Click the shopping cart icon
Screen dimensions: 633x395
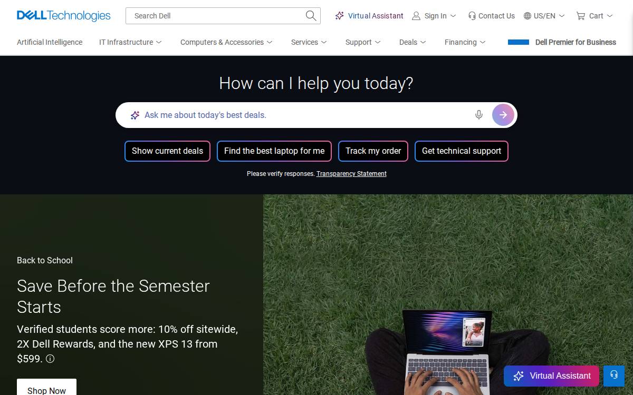pyautogui.click(x=581, y=16)
